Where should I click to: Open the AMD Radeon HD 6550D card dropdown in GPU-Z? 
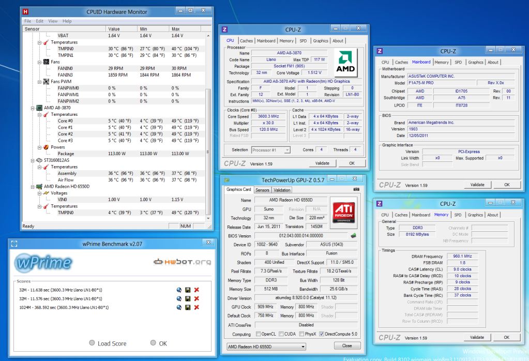point(266,347)
